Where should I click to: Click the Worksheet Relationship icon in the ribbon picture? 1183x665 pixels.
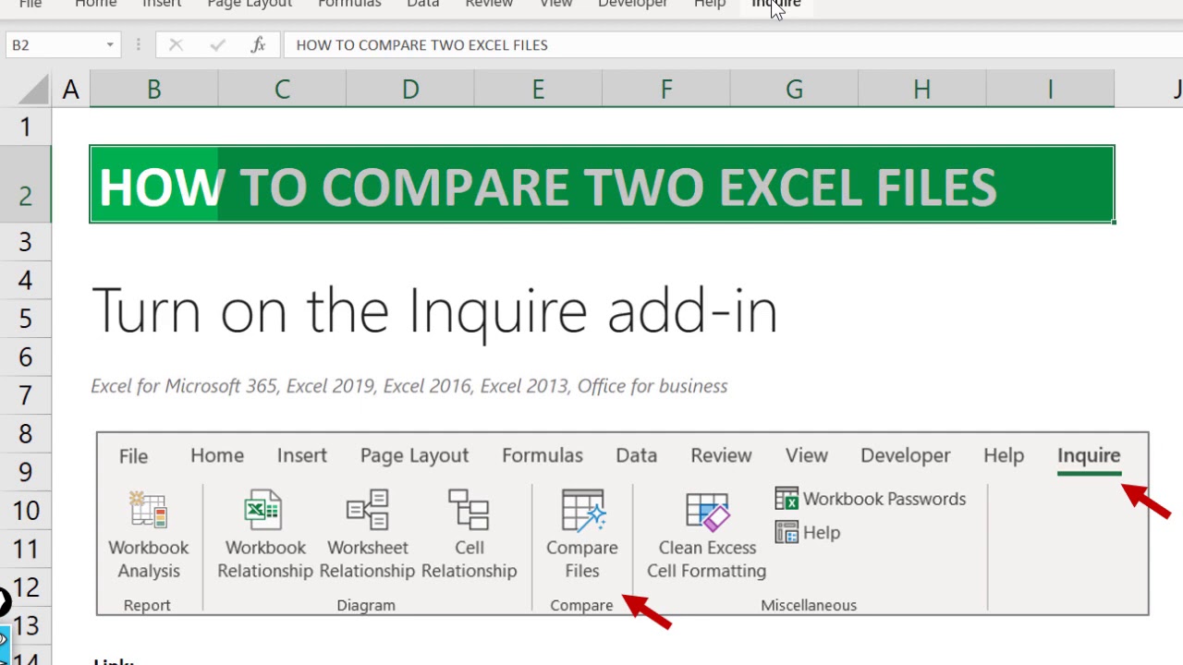tap(367, 511)
